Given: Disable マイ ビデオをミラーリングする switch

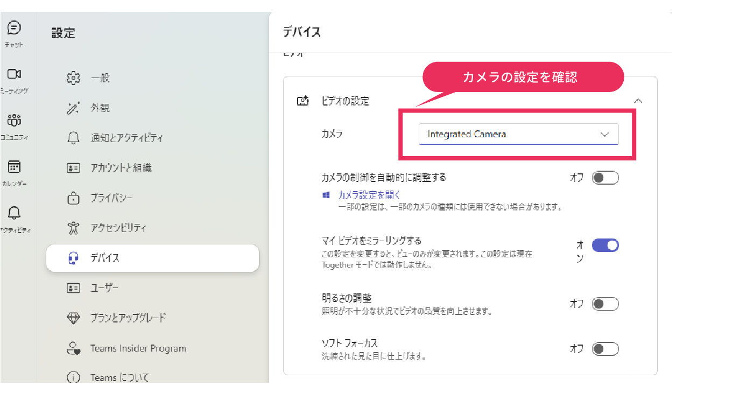Looking at the screenshot, I should coord(605,245).
